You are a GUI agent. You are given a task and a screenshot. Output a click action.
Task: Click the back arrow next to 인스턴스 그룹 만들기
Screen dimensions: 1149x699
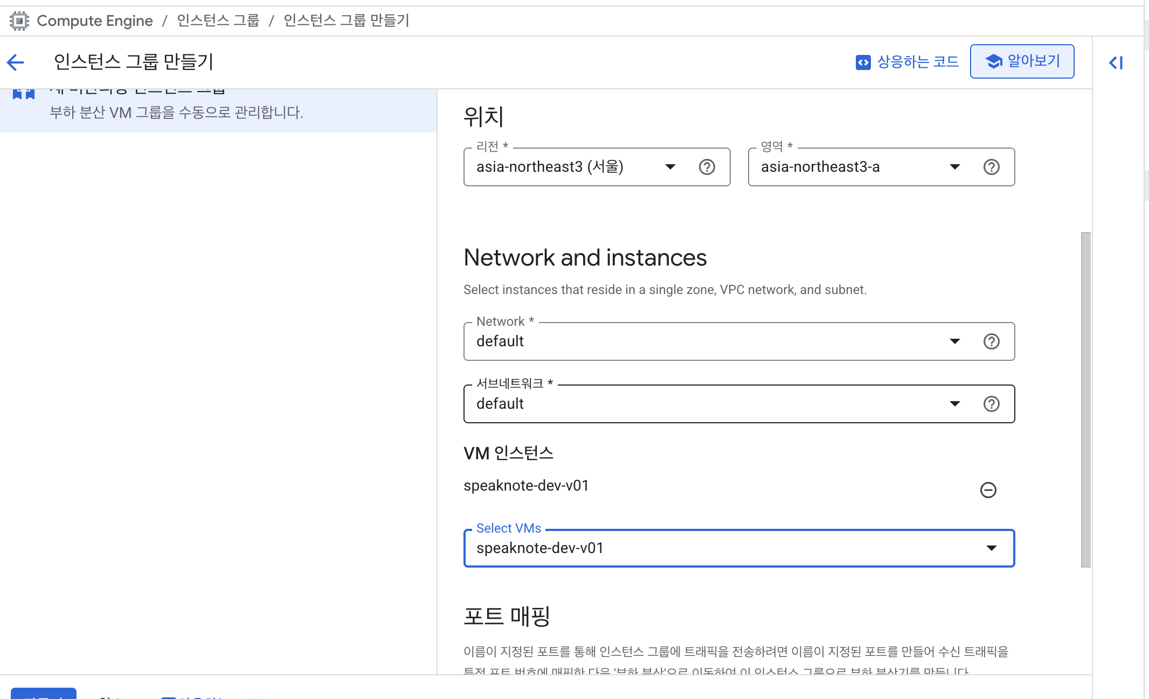(x=16, y=62)
